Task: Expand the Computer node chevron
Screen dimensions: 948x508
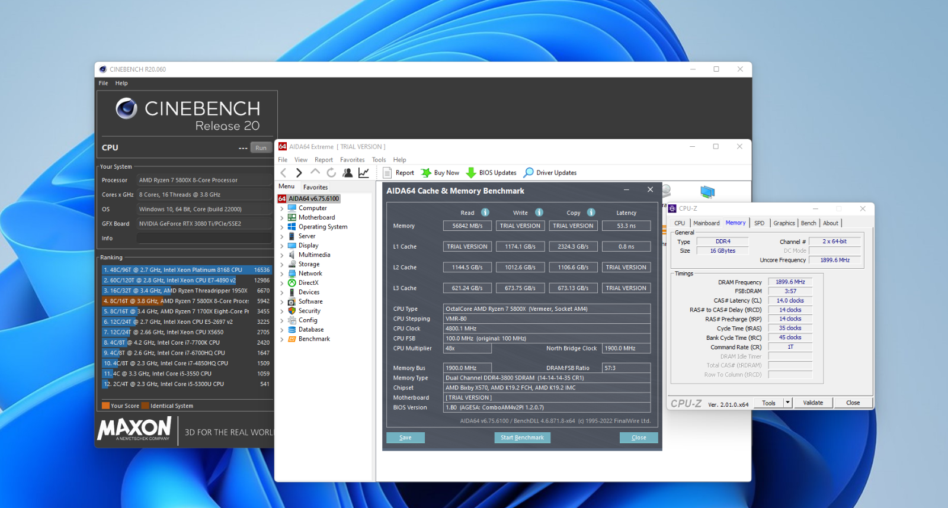Action: (x=281, y=208)
